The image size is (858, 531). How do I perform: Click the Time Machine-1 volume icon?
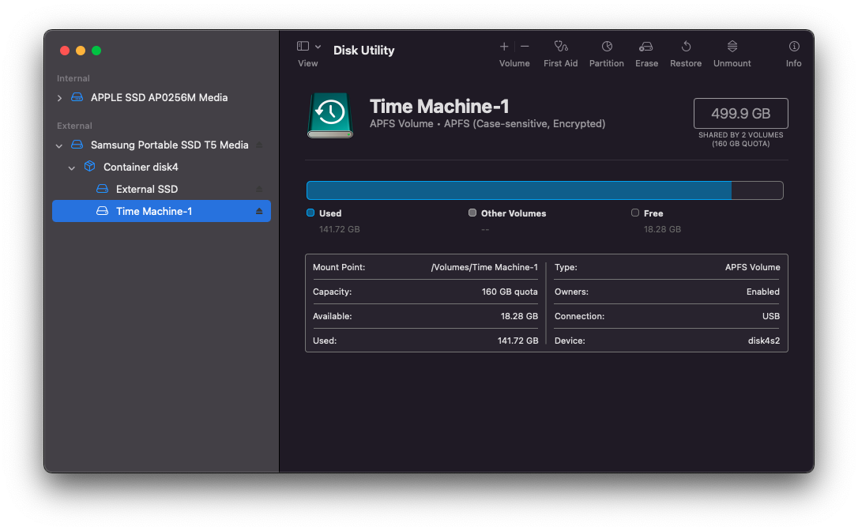(330, 115)
